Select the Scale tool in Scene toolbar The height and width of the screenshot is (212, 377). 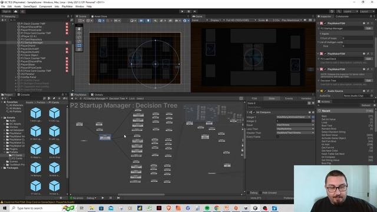79,41
